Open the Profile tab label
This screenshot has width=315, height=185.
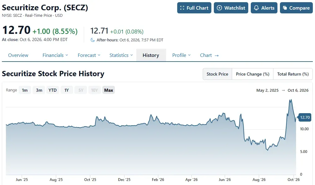click(179, 55)
